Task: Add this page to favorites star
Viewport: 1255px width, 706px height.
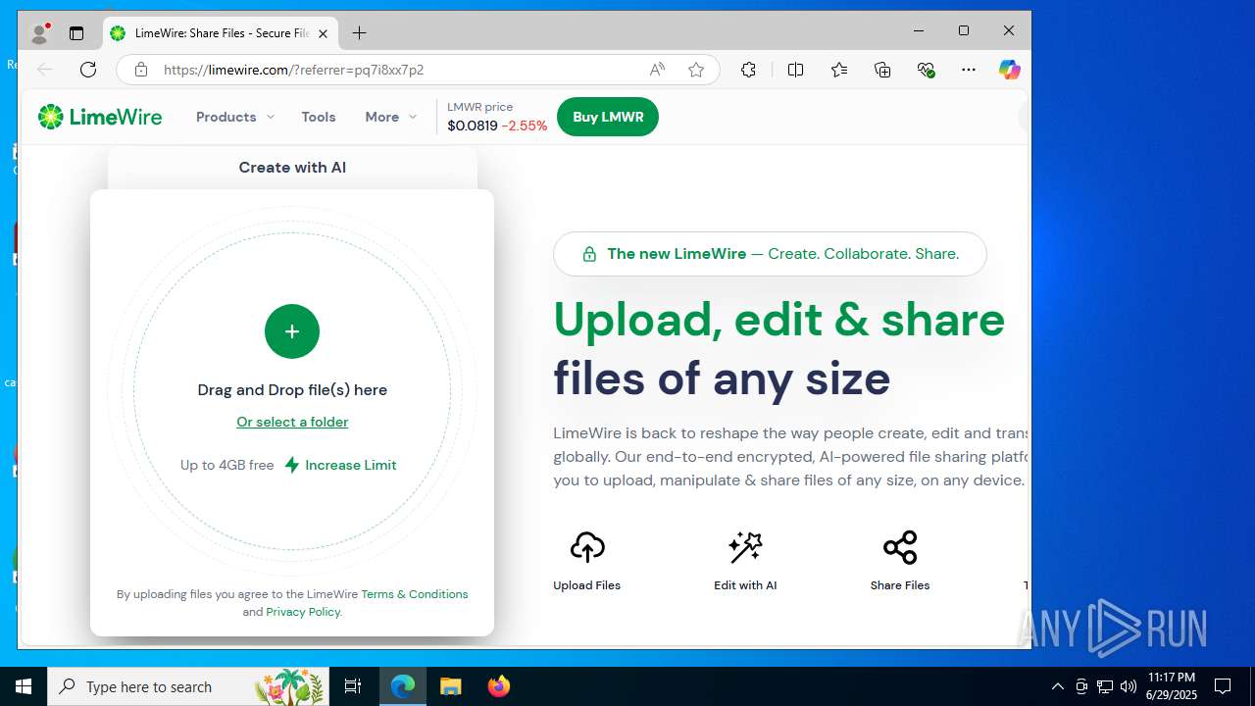Action: pyautogui.click(x=696, y=70)
